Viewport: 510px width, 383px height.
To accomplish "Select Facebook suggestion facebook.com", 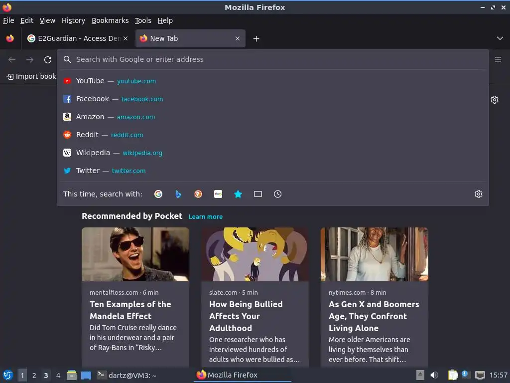I will 273,99.
